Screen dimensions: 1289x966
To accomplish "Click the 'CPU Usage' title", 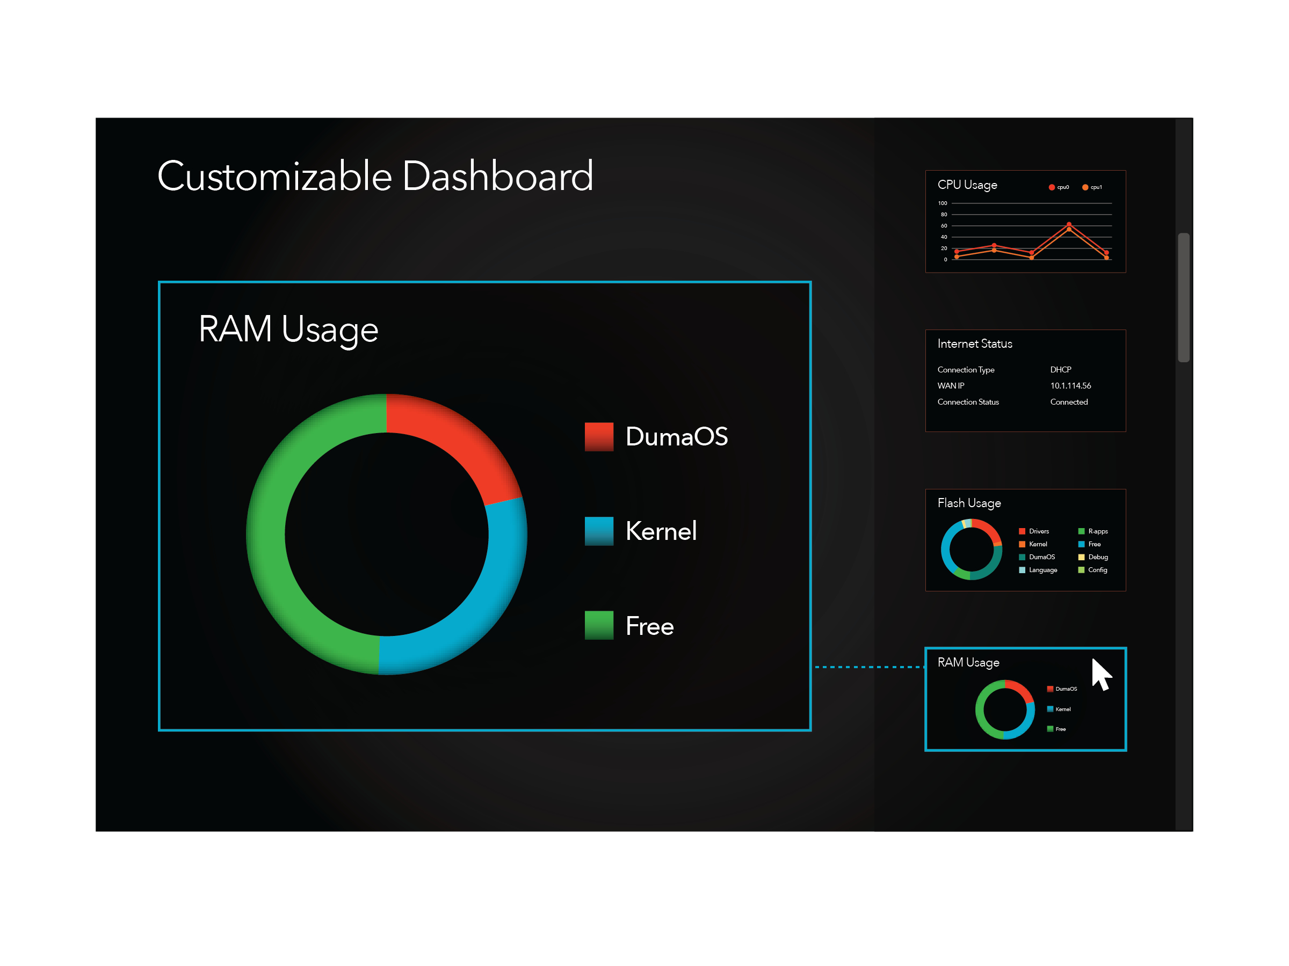I will click(x=967, y=185).
